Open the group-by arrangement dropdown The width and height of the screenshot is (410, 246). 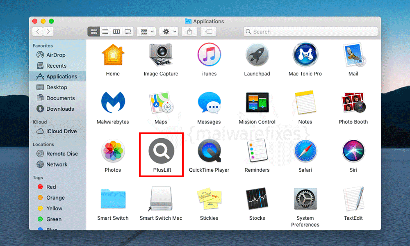146,32
